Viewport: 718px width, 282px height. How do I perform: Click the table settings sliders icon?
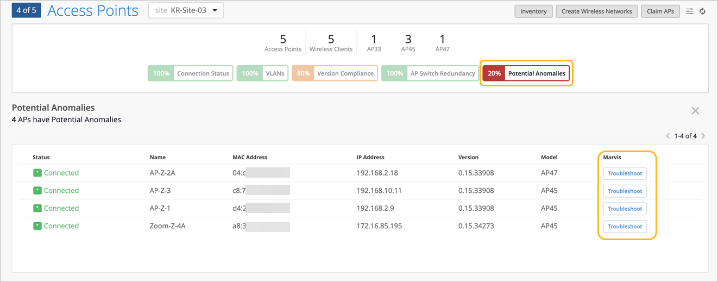click(x=689, y=11)
